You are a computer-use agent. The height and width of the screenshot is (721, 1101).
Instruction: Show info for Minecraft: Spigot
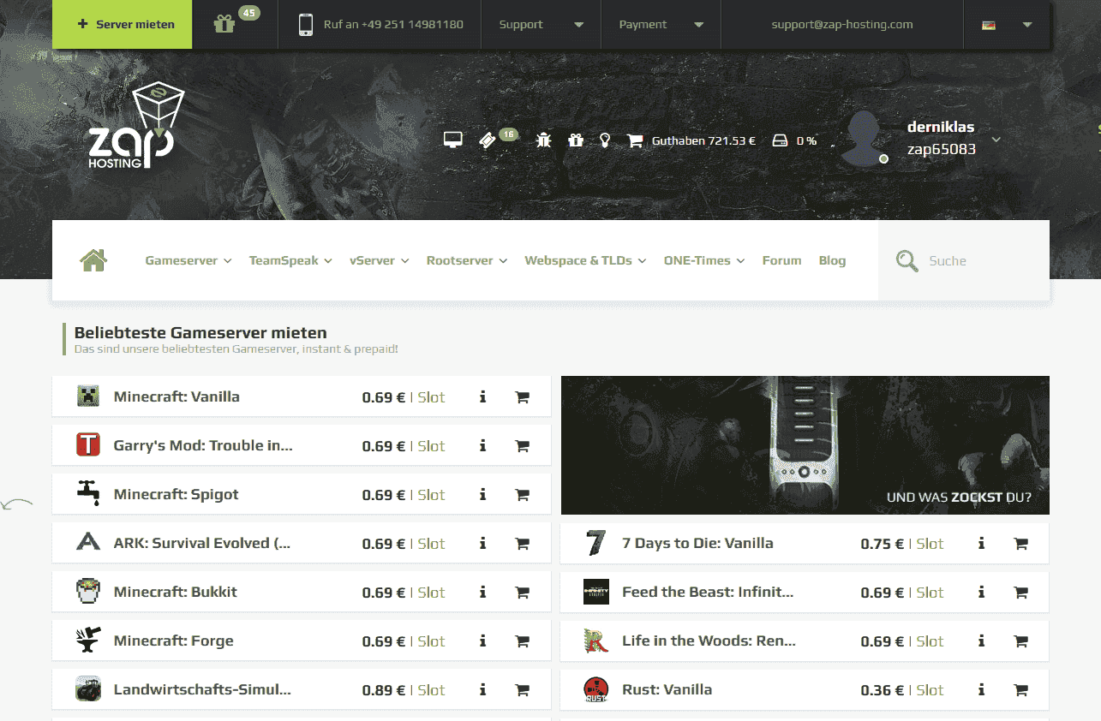tap(483, 494)
